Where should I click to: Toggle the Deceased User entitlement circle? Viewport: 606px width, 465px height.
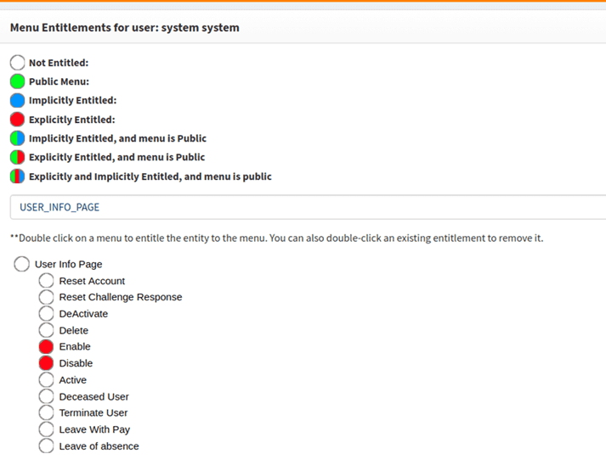tap(47, 396)
